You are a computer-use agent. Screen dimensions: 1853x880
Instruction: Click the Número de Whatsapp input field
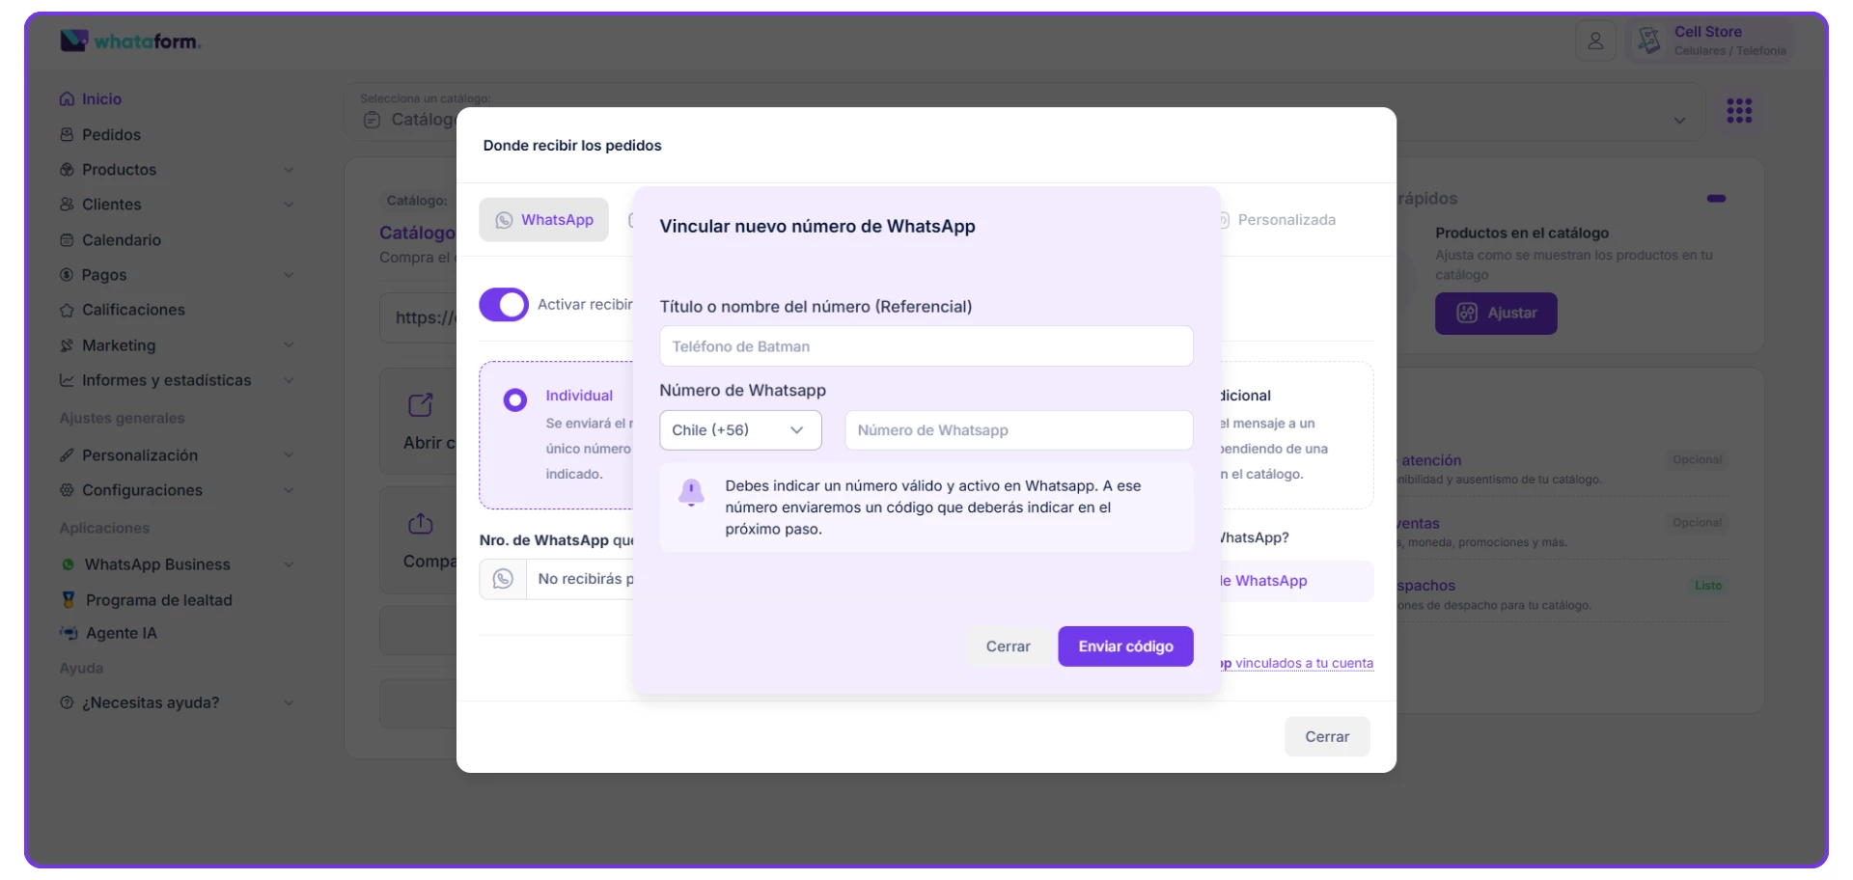1018,430
